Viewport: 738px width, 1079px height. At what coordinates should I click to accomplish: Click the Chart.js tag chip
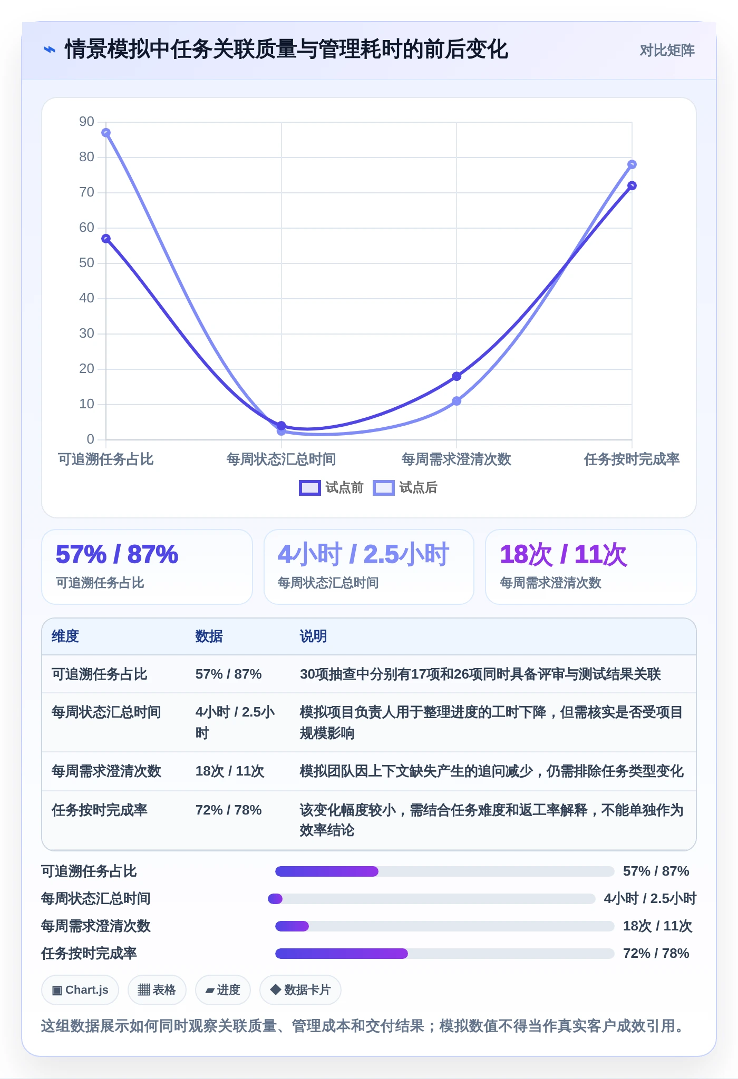80,990
